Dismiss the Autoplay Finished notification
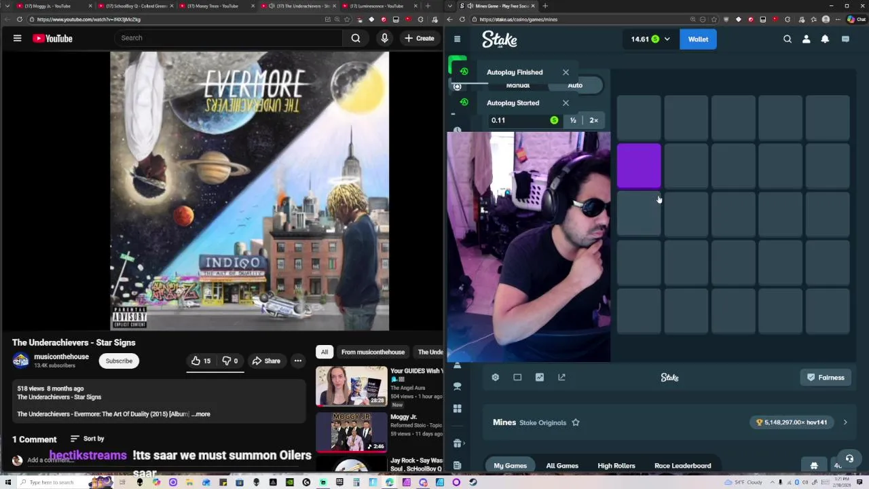This screenshot has width=869, height=489. pos(566,72)
